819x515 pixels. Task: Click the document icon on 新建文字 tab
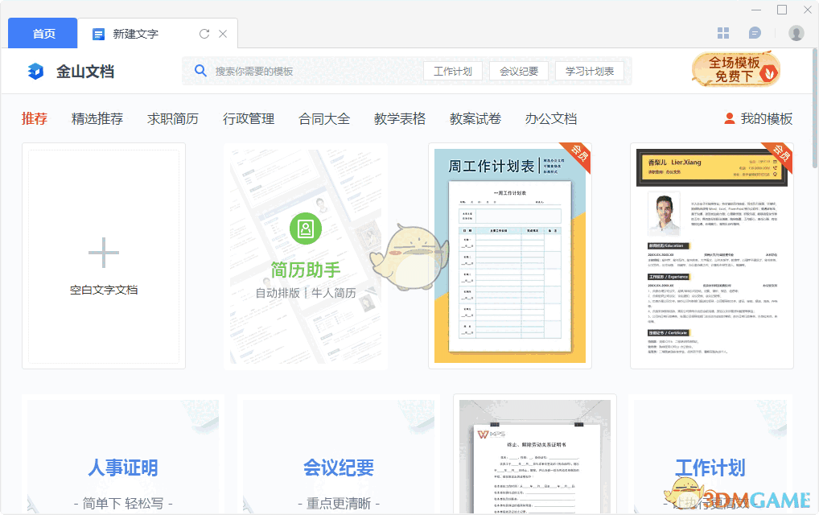pyautogui.click(x=99, y=33)
